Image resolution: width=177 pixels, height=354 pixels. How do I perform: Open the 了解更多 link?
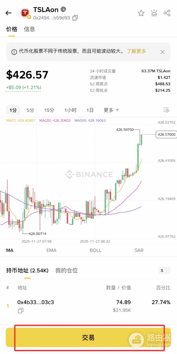(x=136, y=51)
